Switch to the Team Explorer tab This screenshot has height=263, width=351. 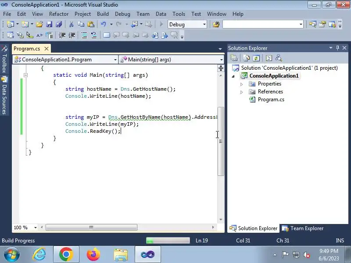point(302,228)
